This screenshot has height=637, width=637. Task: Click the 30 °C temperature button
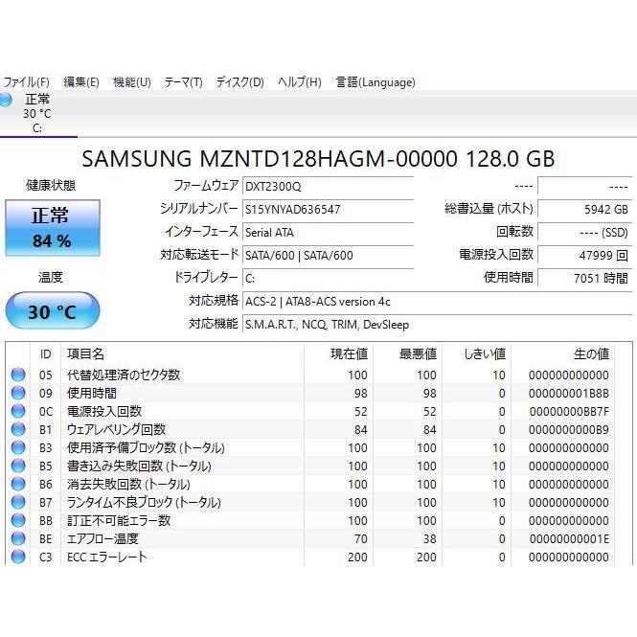pos(53,310)
